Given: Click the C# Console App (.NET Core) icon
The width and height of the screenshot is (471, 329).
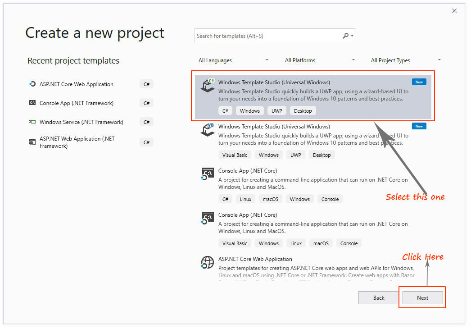Looking at the screenshot, I should [208, 174].
